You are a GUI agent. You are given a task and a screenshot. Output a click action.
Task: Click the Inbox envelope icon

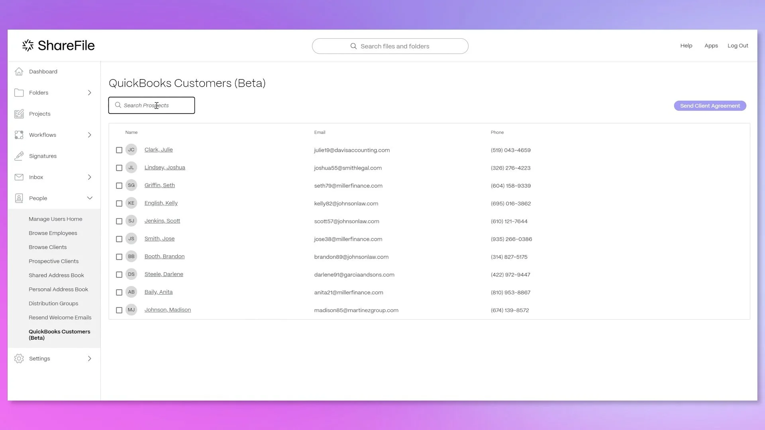pyautogui.click(x=19, y=177)
